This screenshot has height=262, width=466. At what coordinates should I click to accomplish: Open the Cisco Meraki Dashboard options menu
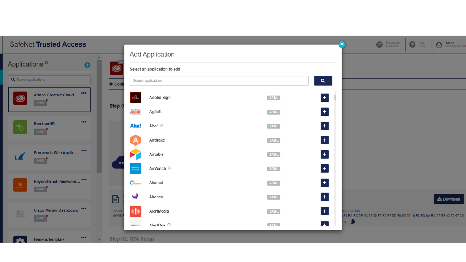point(83,209)
